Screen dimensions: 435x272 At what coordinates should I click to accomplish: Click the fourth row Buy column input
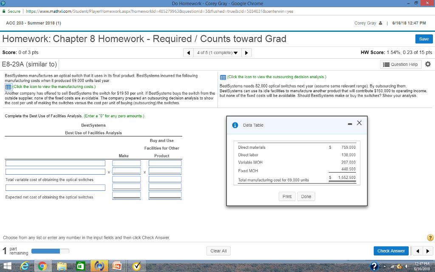pyautogui.click(x=165, y=187)
